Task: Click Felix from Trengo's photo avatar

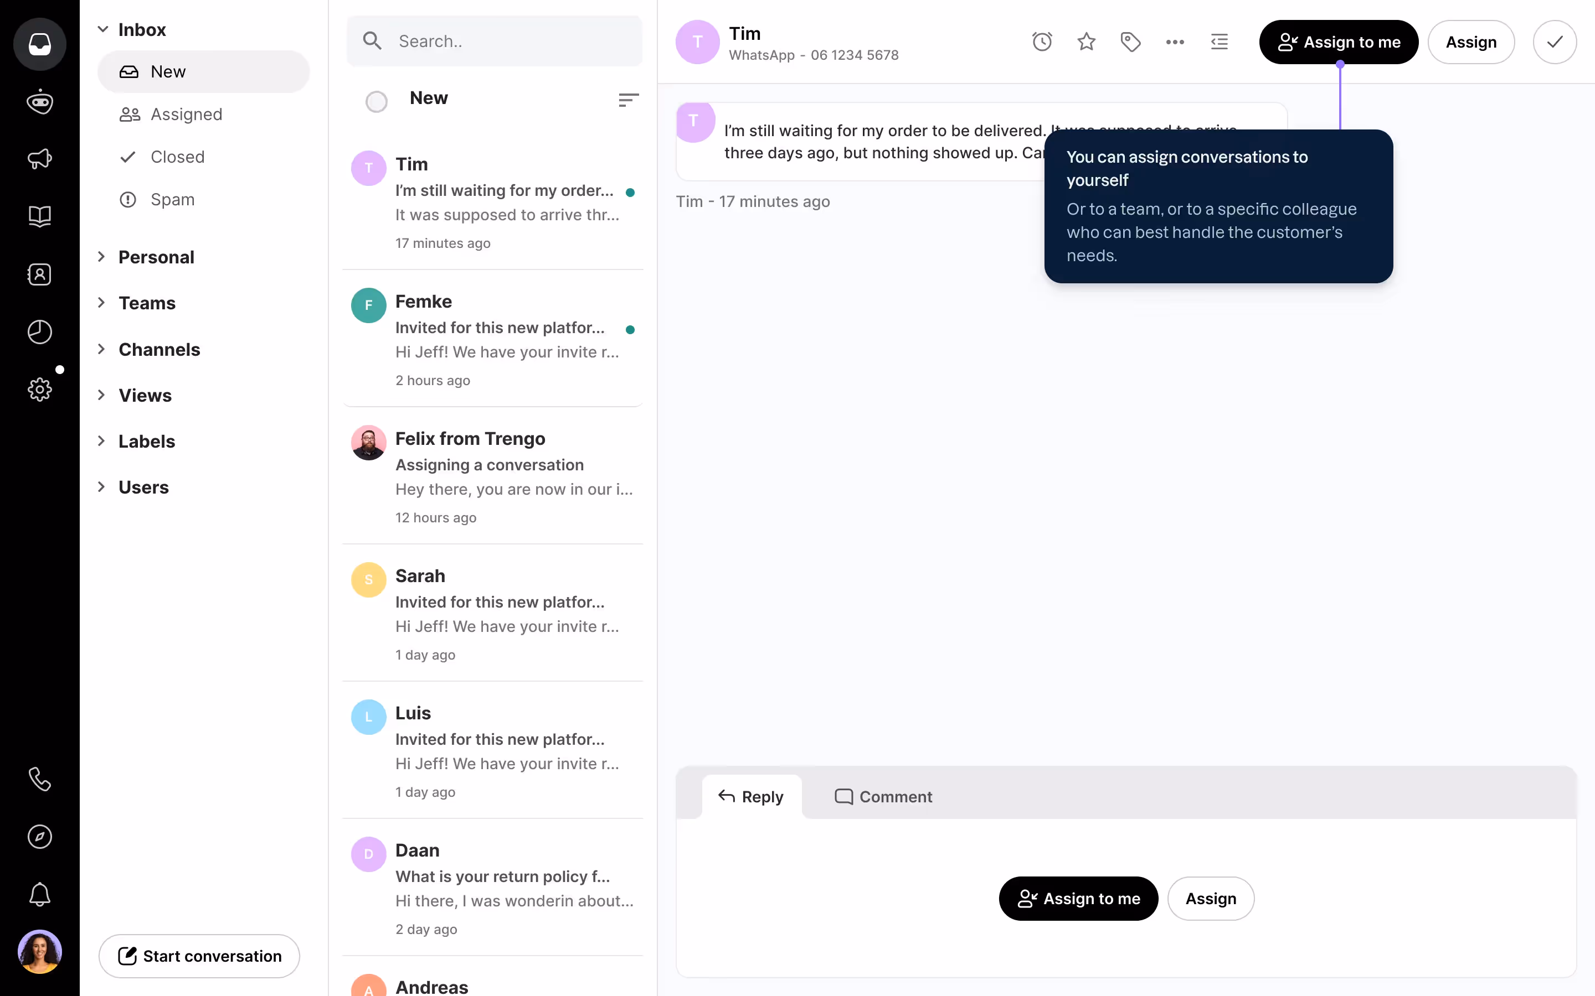Action: click(x=368, y=443)
